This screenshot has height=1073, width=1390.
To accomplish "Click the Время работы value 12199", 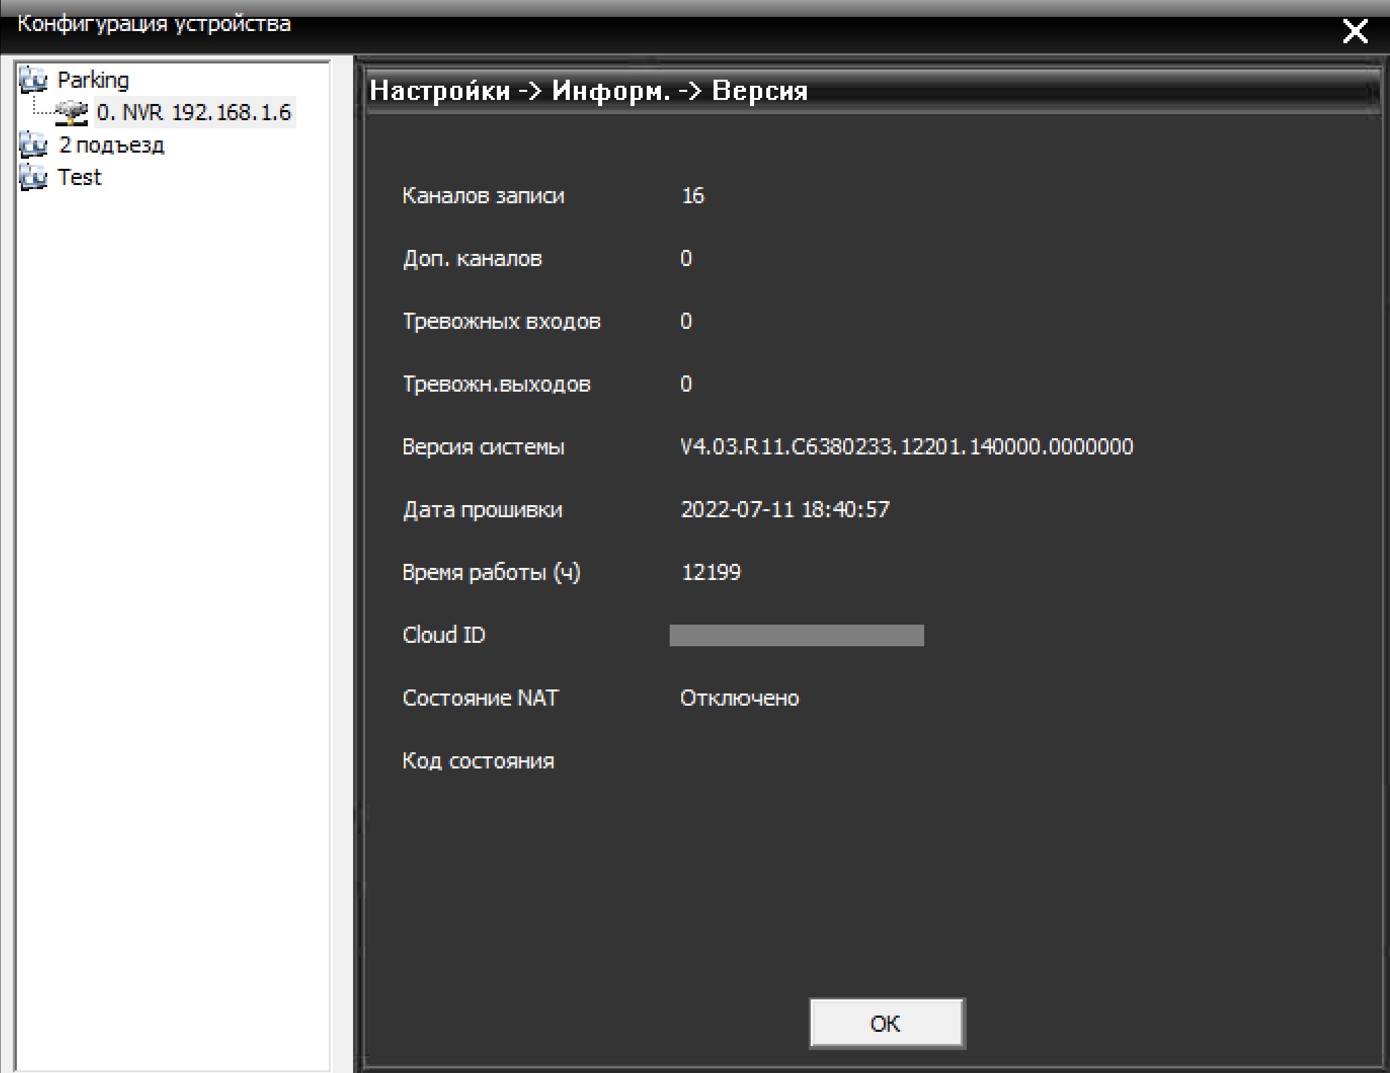I will pos(711,572).
